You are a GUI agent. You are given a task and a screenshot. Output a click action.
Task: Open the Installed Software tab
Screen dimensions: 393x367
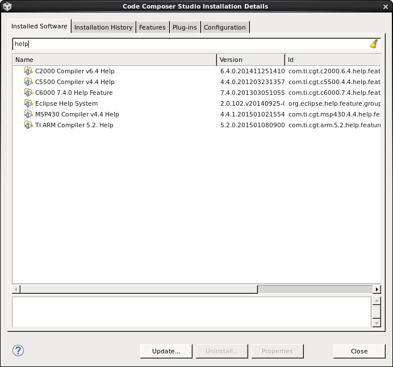(x=39, y=26)
